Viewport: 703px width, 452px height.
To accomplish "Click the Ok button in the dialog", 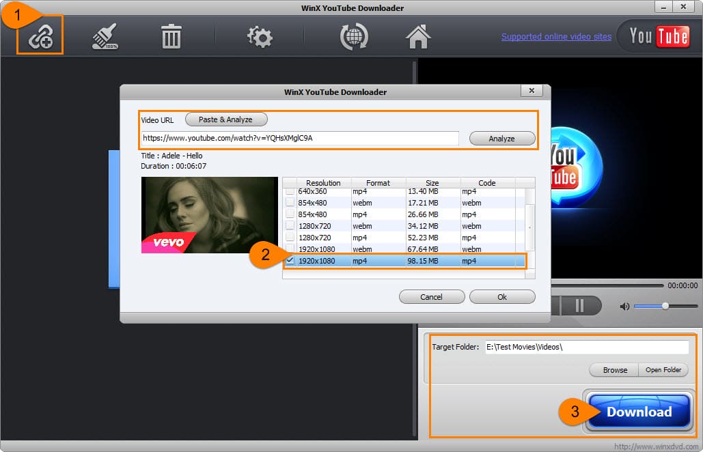I will 502,297.
